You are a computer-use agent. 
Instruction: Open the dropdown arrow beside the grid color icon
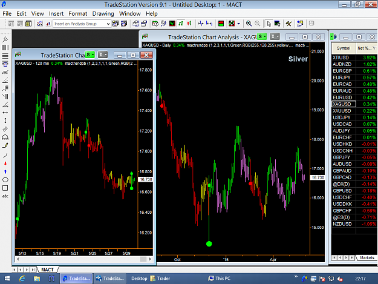(239, 24)
